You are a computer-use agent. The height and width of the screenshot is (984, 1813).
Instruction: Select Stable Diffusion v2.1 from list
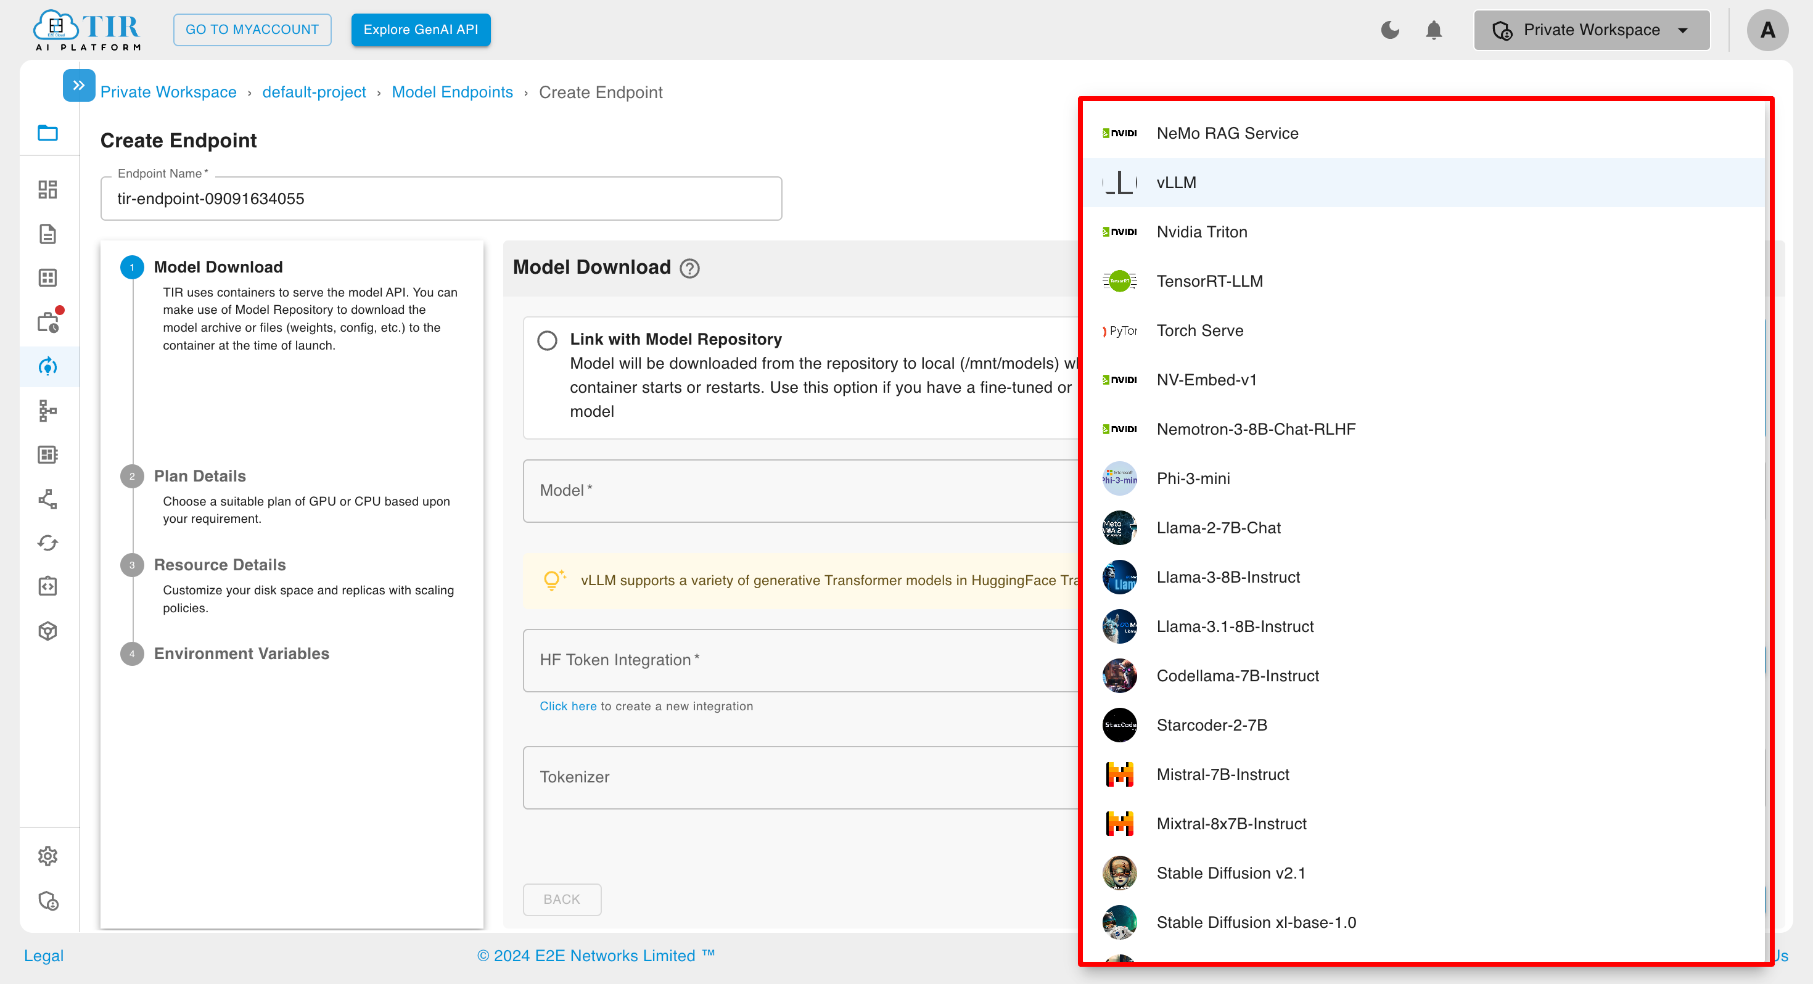pyautogui.click(x=1230, y=872)
